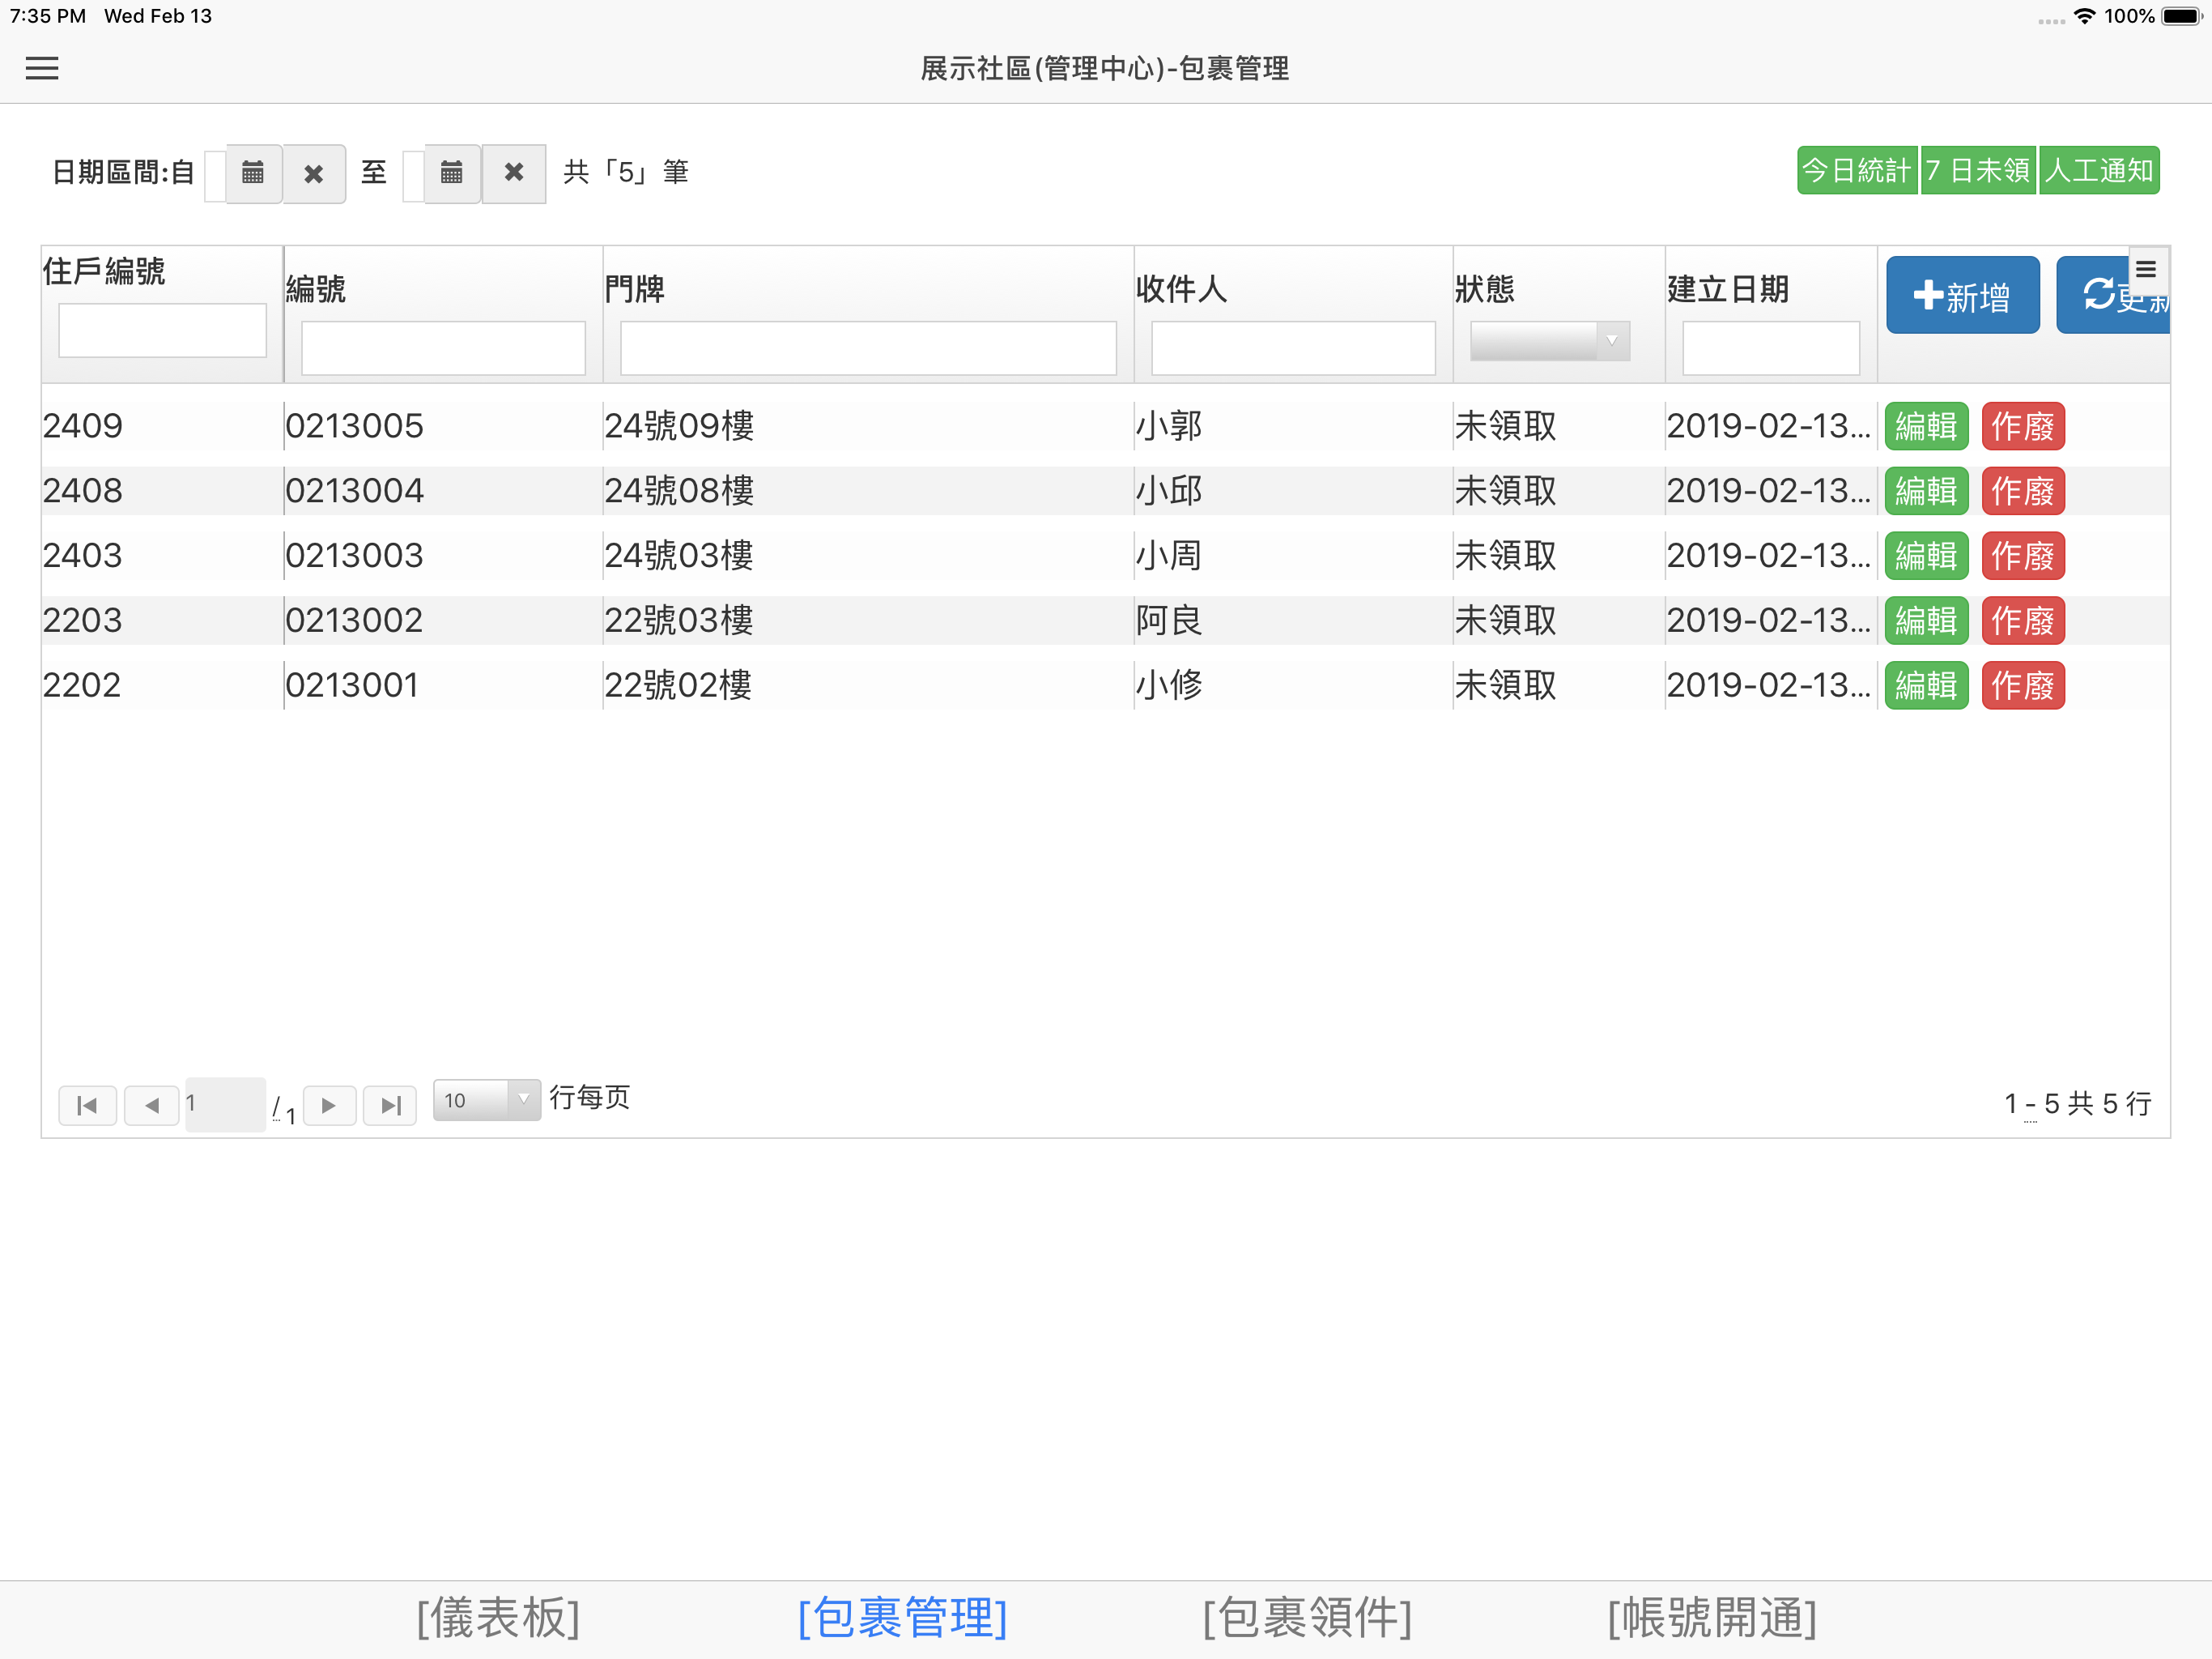Click the start date input box

click(x=215, y=176)
